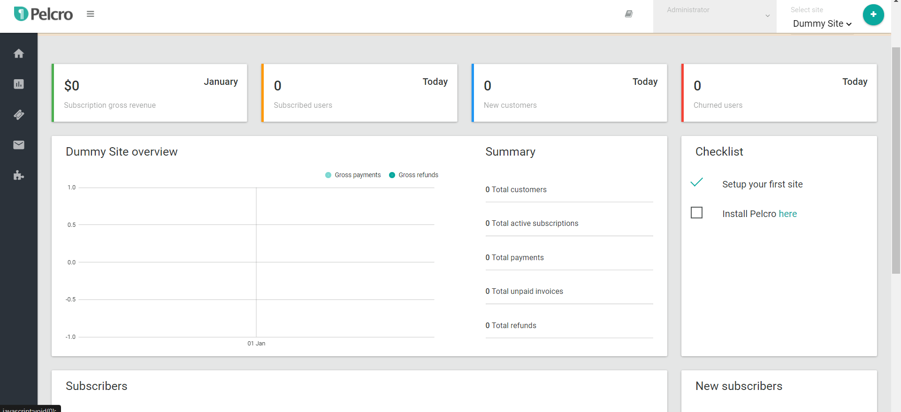Click the Subscription gross revenue card
The width and height of the screenshot is (901, 412).
click(x=150, y=93)
